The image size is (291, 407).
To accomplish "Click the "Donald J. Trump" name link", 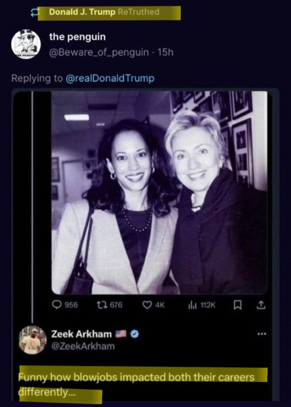I will (82, 12).
